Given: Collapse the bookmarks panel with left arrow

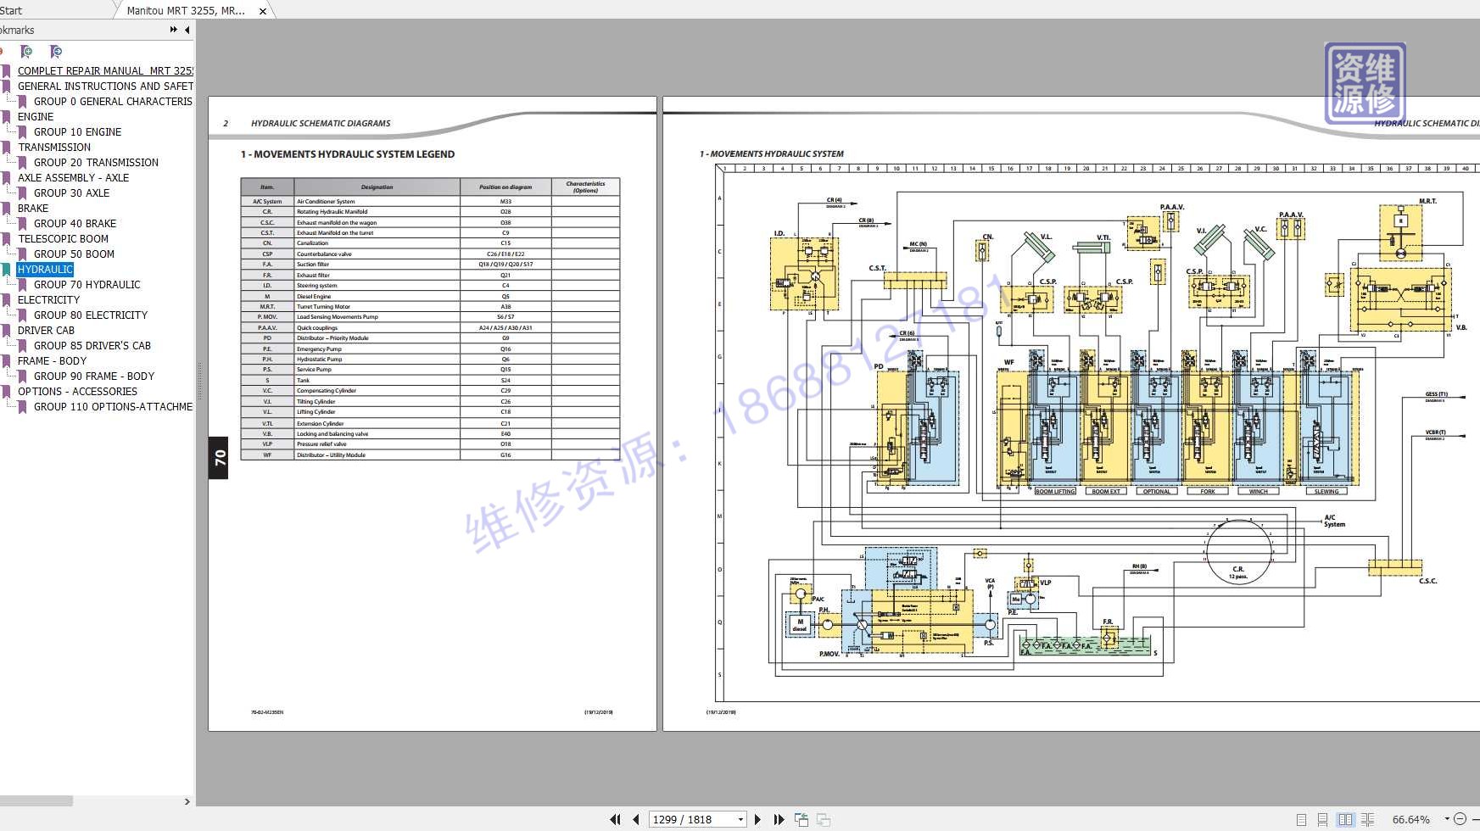Looking at the screenshot, I should pos(187,30).
